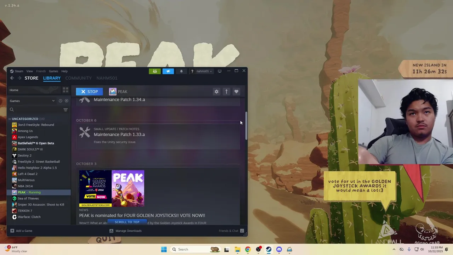Open Manage Downloads
The height and width of the screenshot is (255, 453).
[x=126, y=231]
